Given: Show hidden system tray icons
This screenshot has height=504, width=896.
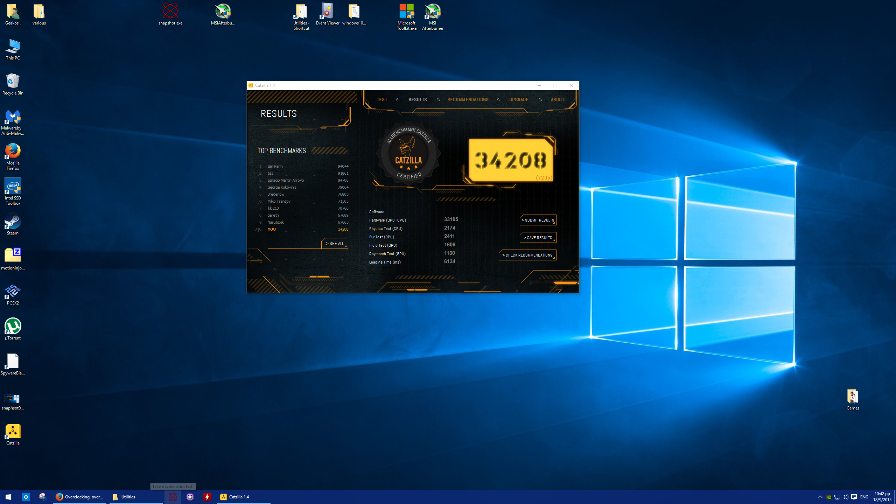Looking at the screenshot, I should point(820,497).
